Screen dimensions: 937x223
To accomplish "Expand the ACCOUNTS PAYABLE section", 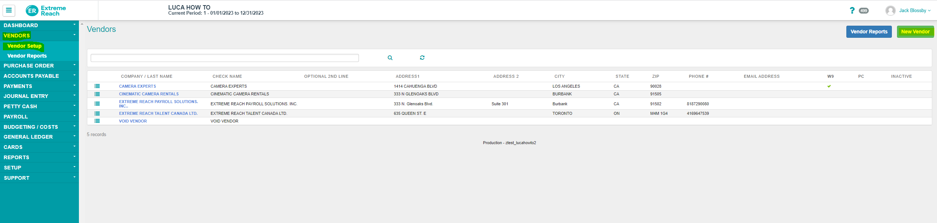I will [x=31, y=76].
